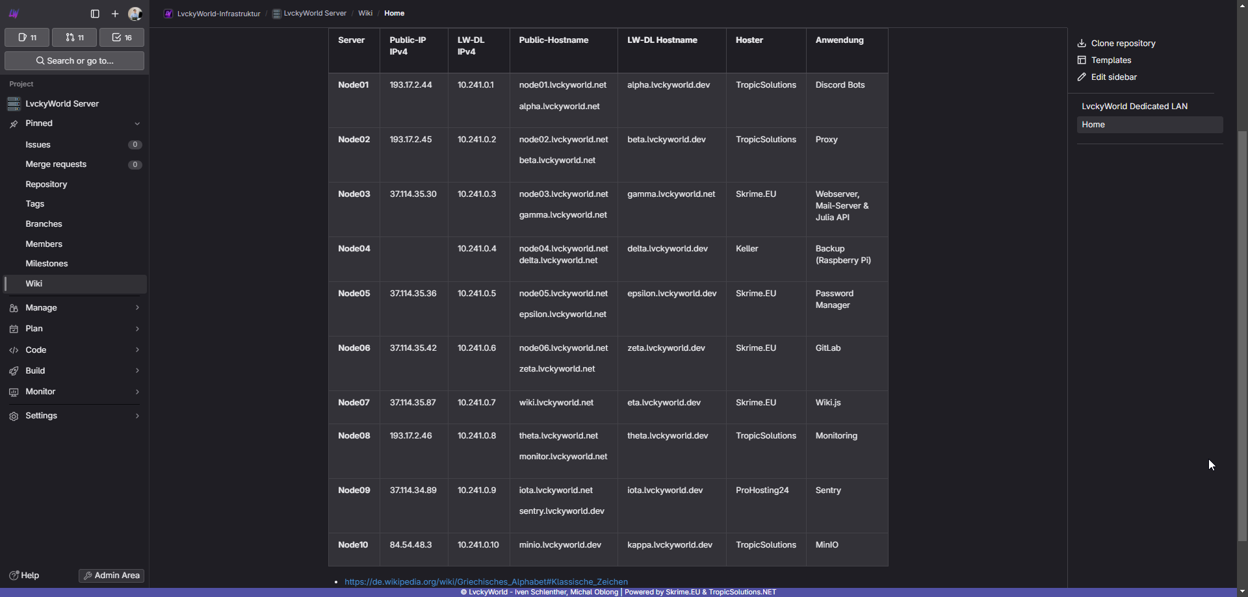Click the Search or go to field

point(75,61)
